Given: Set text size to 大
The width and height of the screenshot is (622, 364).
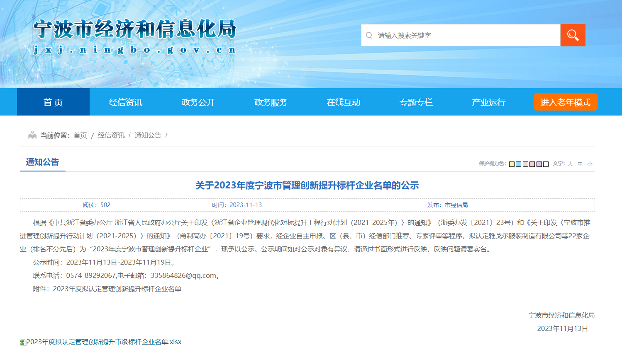Looking at the screenshot, I should point(571,164).
